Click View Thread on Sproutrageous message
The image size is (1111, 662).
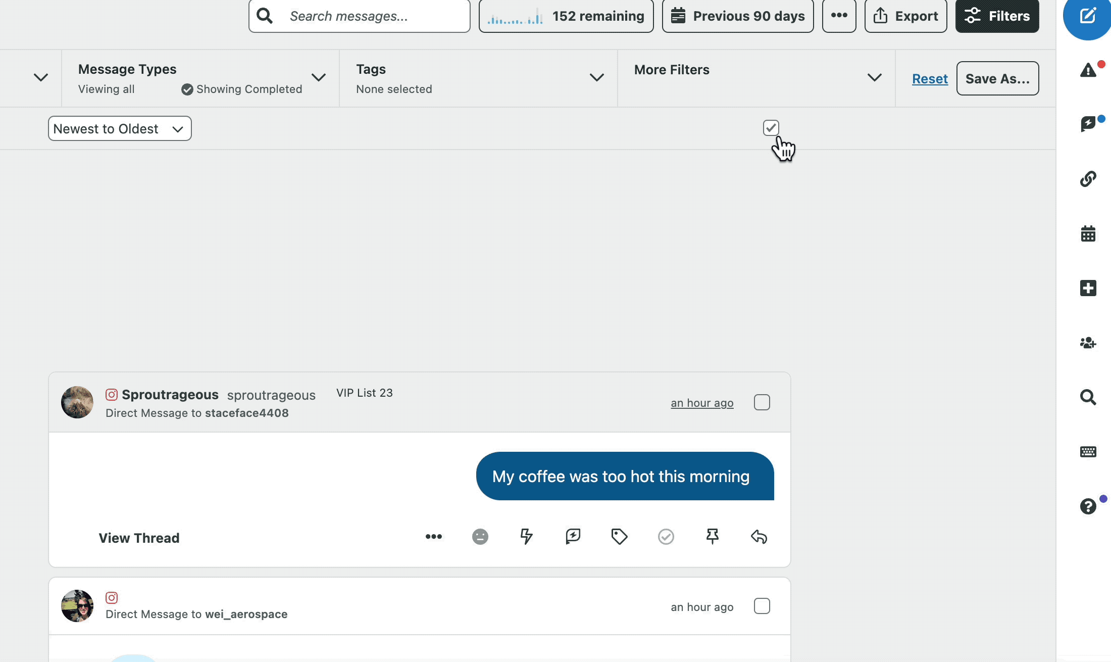(139, 538)
